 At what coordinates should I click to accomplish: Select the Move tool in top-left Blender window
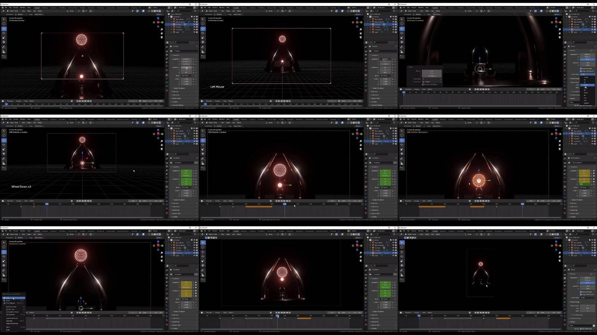4,29
